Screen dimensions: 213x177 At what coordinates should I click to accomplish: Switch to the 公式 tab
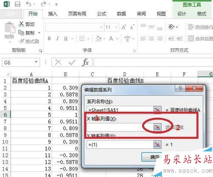tap(101, 14)
